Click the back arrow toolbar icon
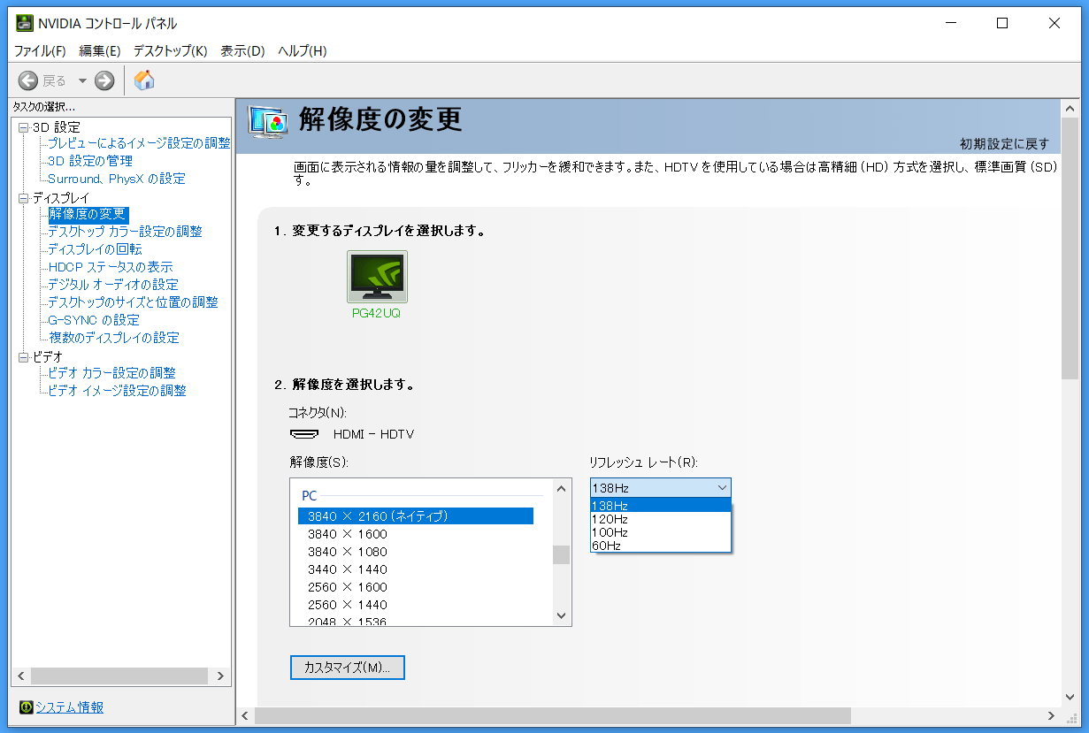1089x733 pixels. [x=28, y=80]
